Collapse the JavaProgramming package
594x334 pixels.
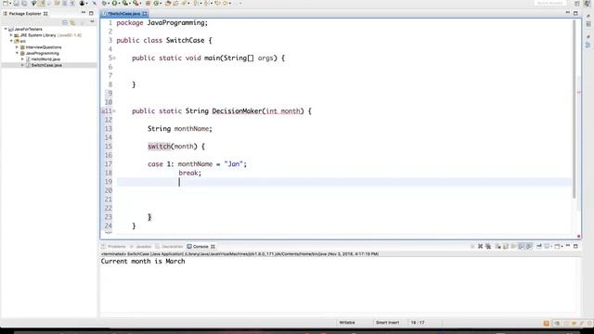(x=17, y=54)
